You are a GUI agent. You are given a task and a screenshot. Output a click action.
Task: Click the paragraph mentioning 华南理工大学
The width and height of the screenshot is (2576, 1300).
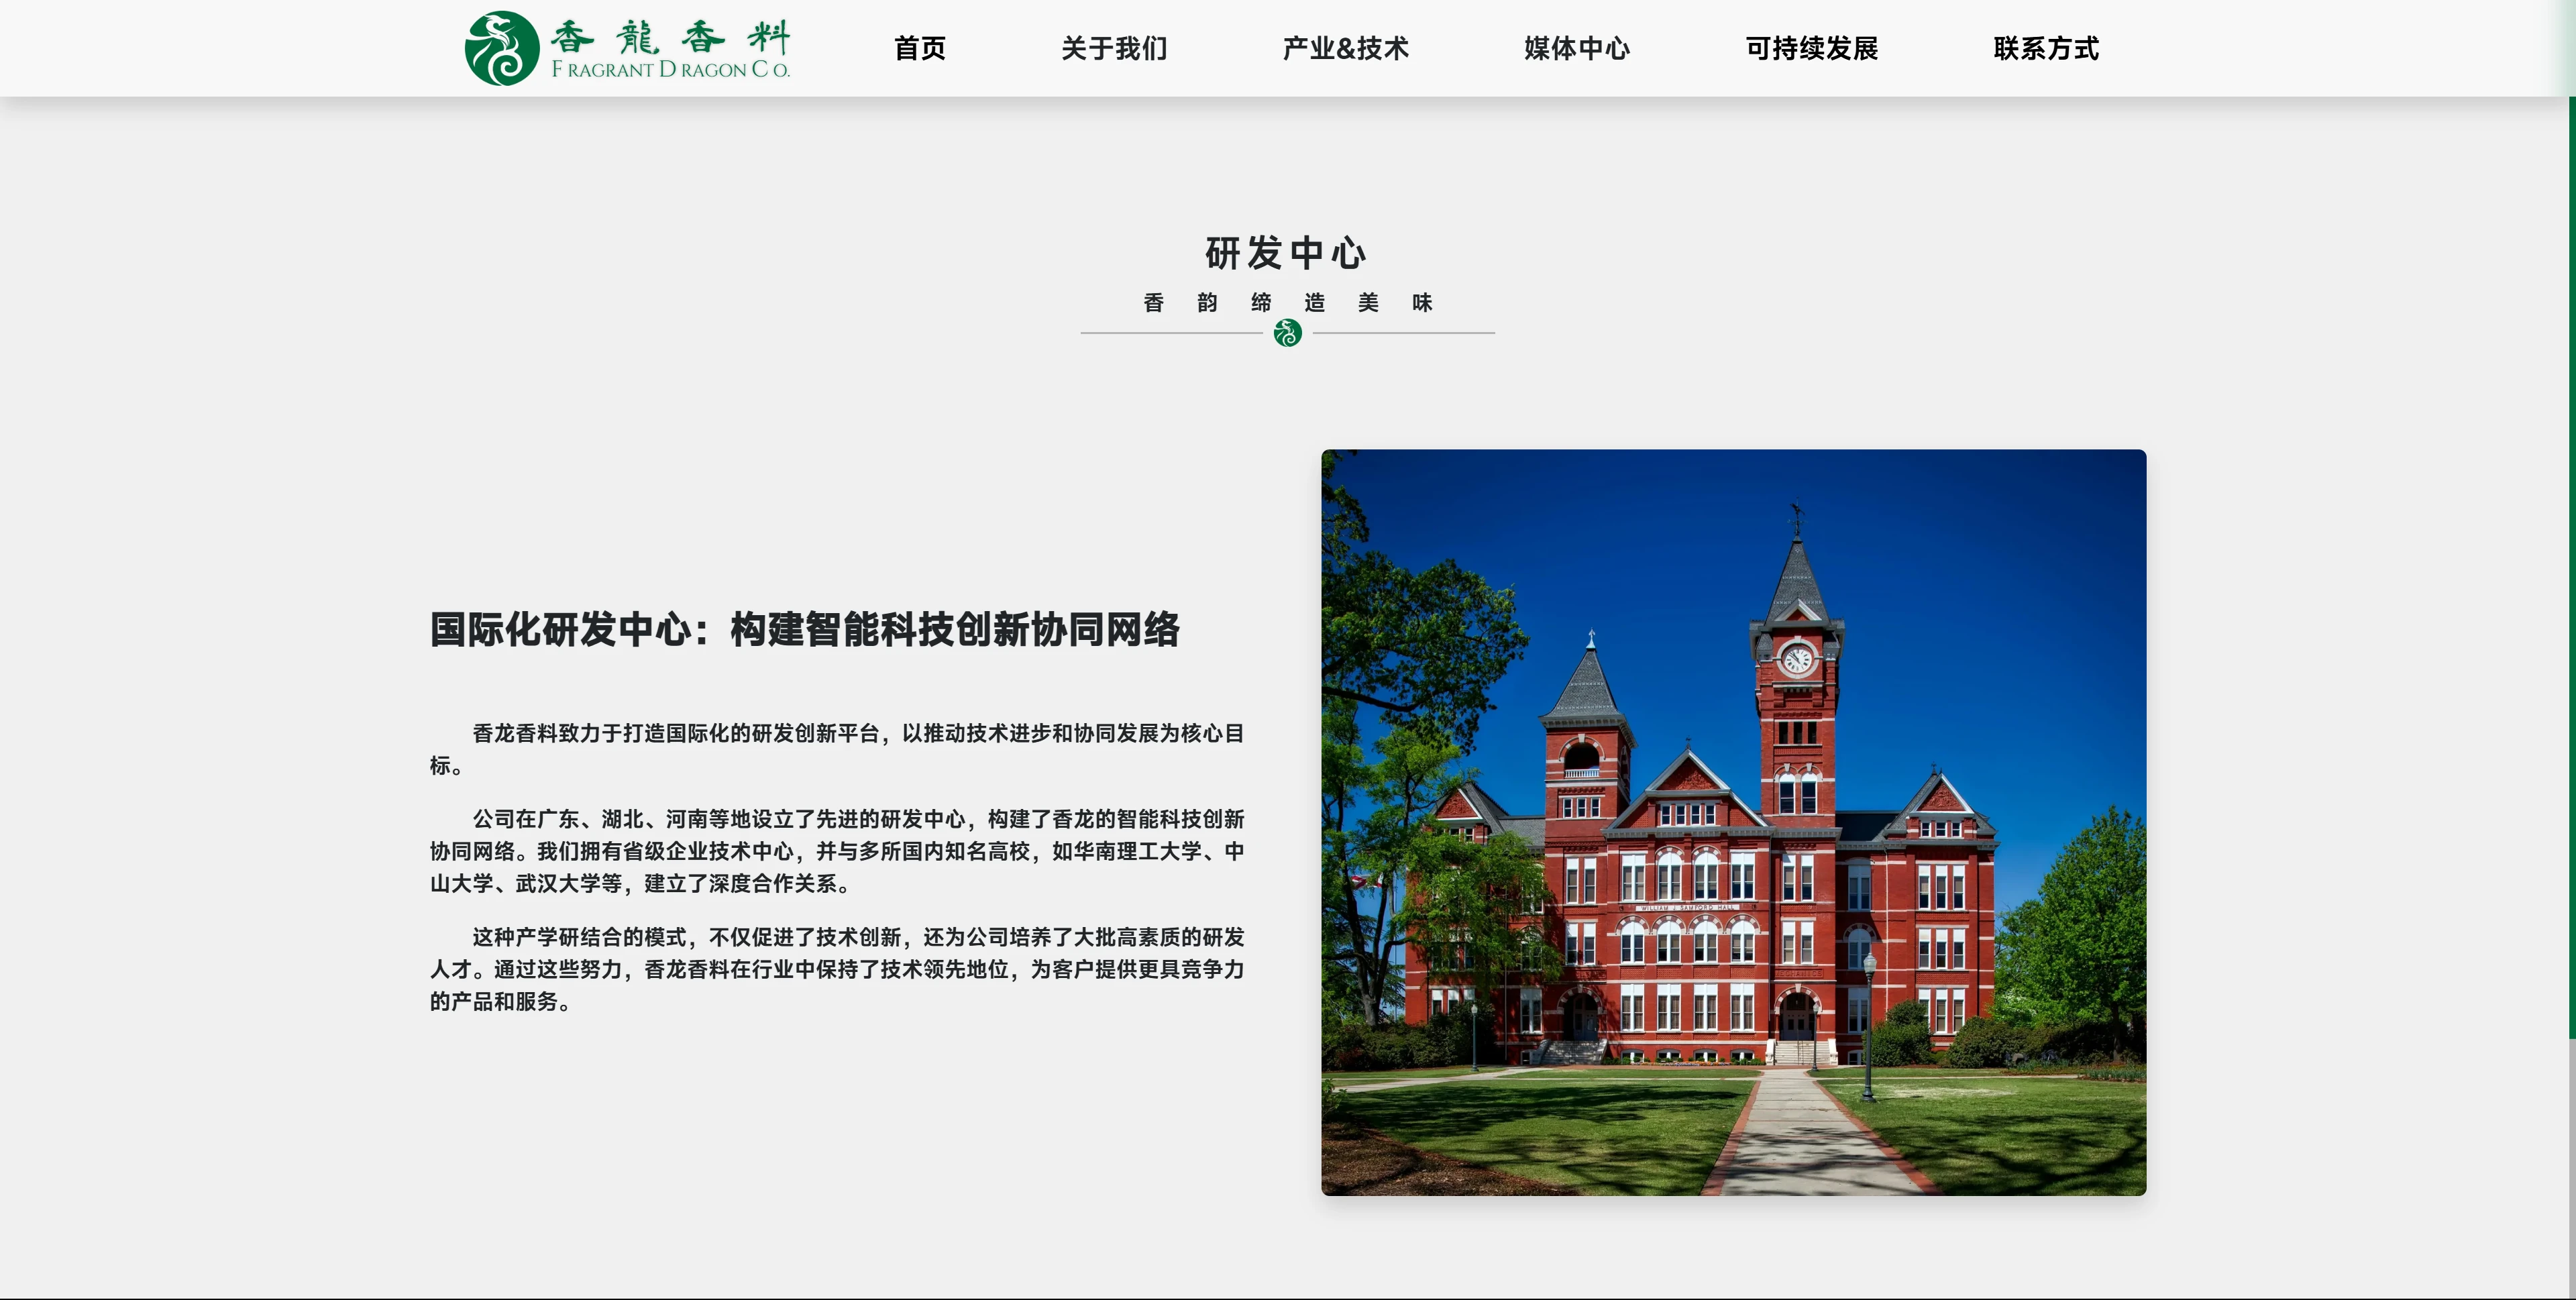[x=836, y=851]
